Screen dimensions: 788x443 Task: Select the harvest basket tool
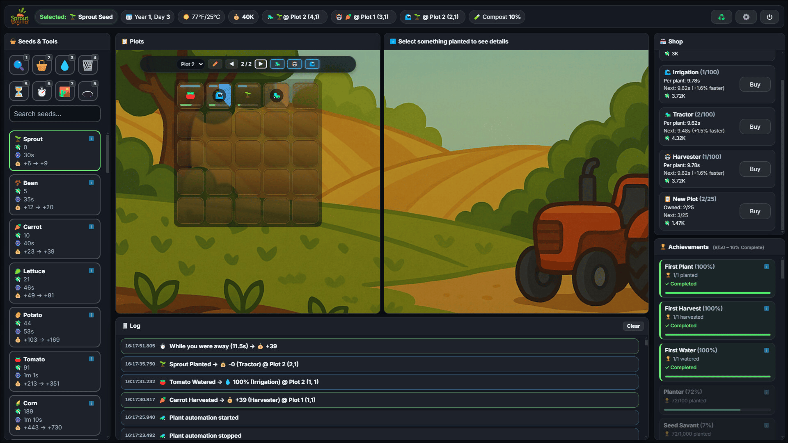tap(41, 65)
